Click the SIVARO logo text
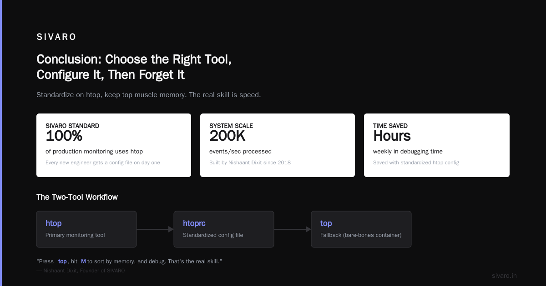The height and width of the screenshot is (286, 546). coord(56,37)
